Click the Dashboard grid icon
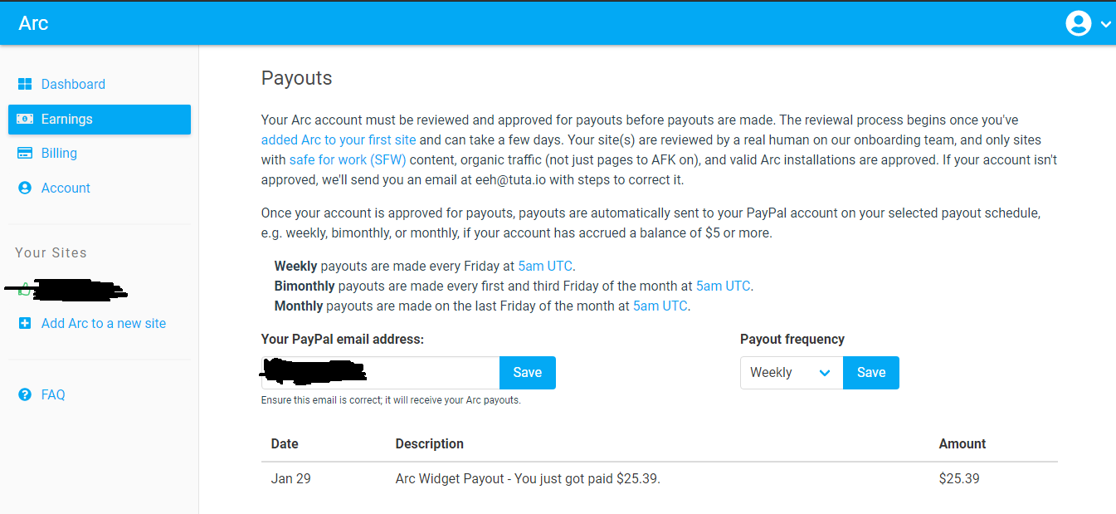Viewport: 1116px width, 514px height. click(25, 84)
